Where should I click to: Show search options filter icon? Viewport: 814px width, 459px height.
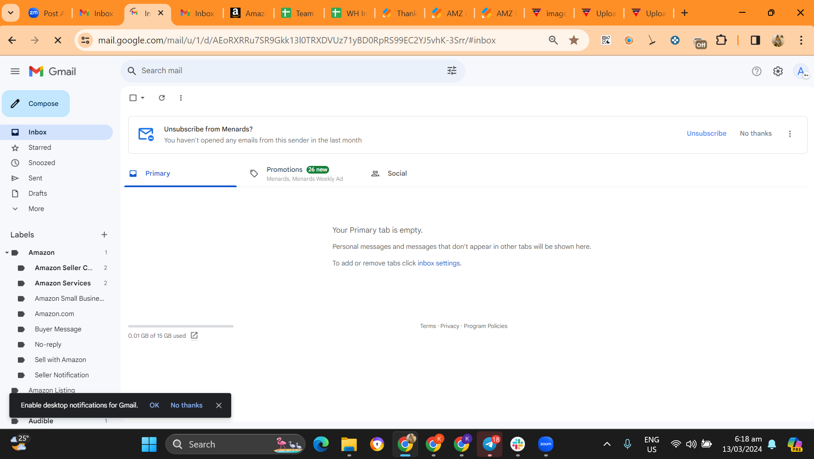(452, 71)
